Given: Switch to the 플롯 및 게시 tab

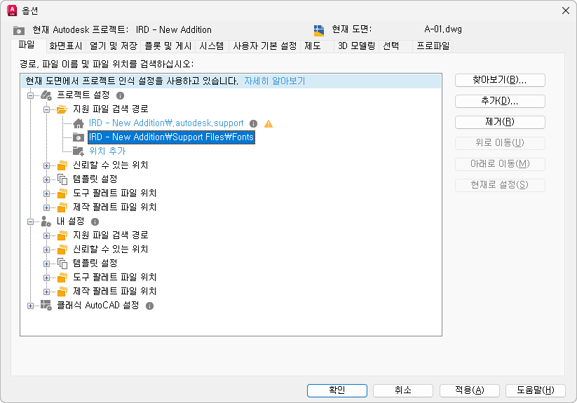Looking at the screenshot, I should (x=168, y=46).
